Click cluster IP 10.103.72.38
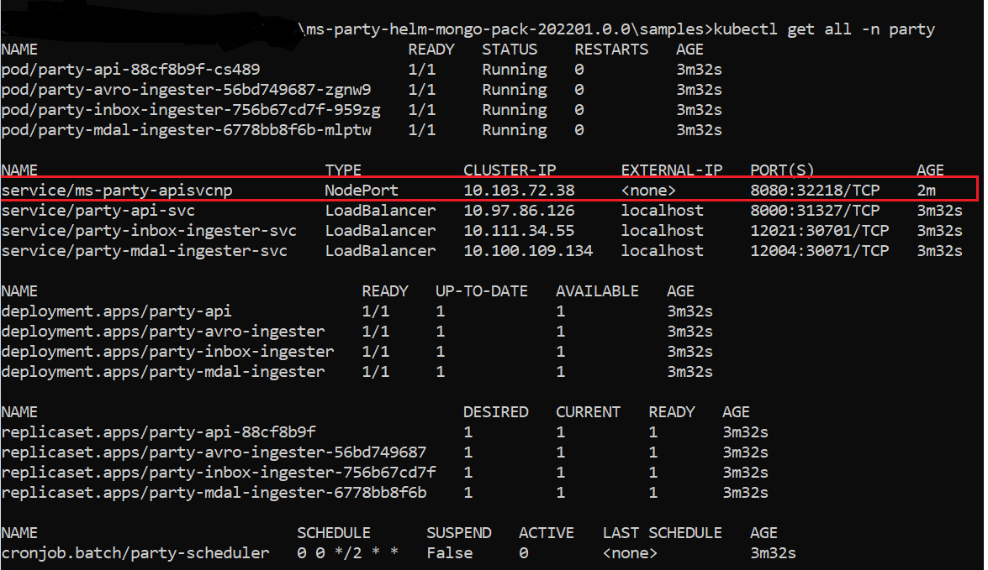The height and width of the screenshot is (570, 988). tap(519, 191)
